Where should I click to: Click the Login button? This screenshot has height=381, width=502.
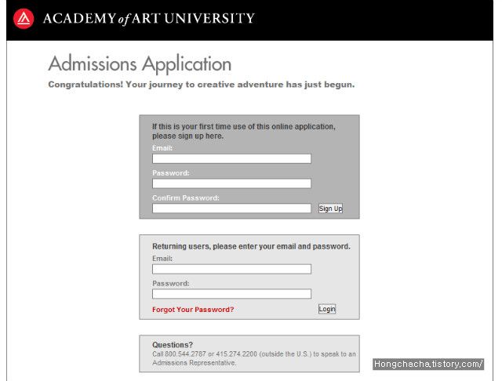click(x=327, y=309)
